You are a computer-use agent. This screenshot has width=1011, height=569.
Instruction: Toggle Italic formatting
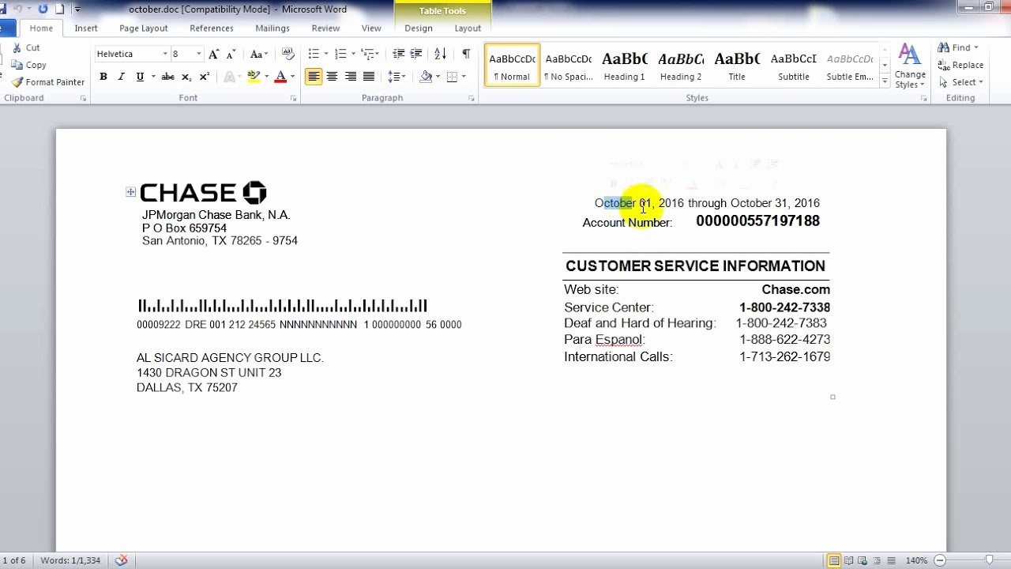click(121, 77)
